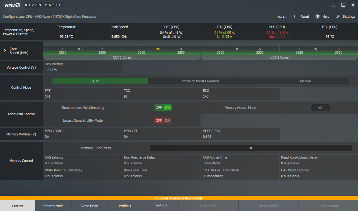Click the CCX 2 Cores label
The width and height of the screenshot is (358, 211).
point(280,58)
